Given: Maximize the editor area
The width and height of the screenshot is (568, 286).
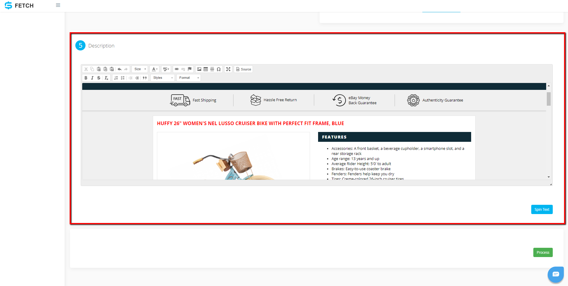Looking at the screenshot, I should tap(228, 69).
